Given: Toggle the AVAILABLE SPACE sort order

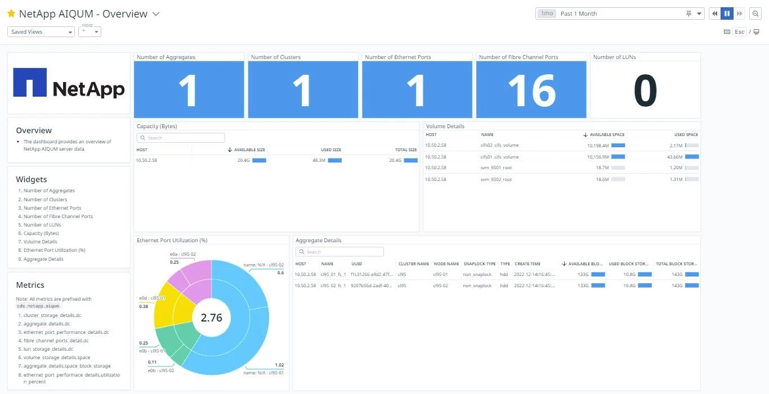Looking at the screenshot, I should coord(605,134).
